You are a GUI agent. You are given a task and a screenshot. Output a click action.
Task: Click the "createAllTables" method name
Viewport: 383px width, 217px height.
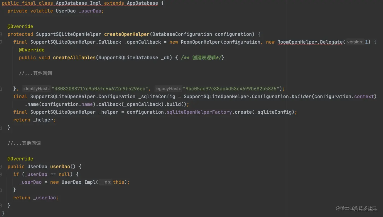74,58
